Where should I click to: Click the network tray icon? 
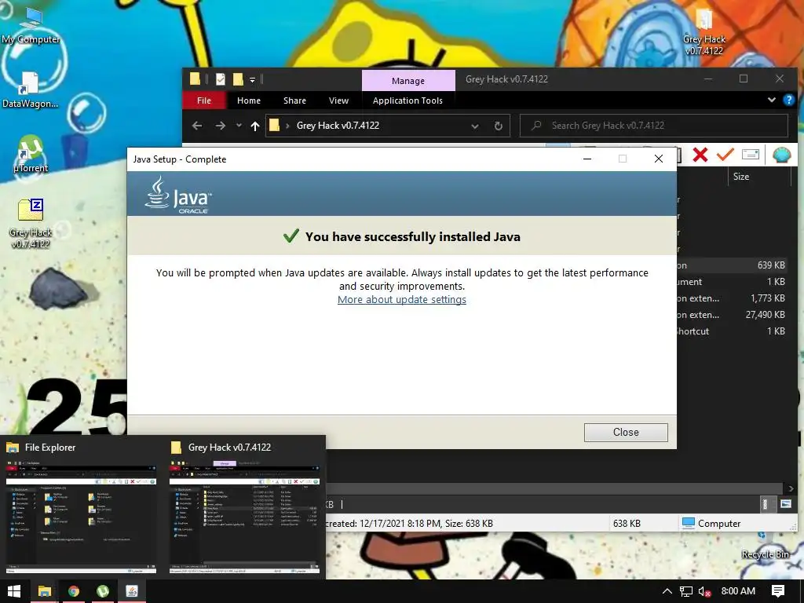[686, 591]
